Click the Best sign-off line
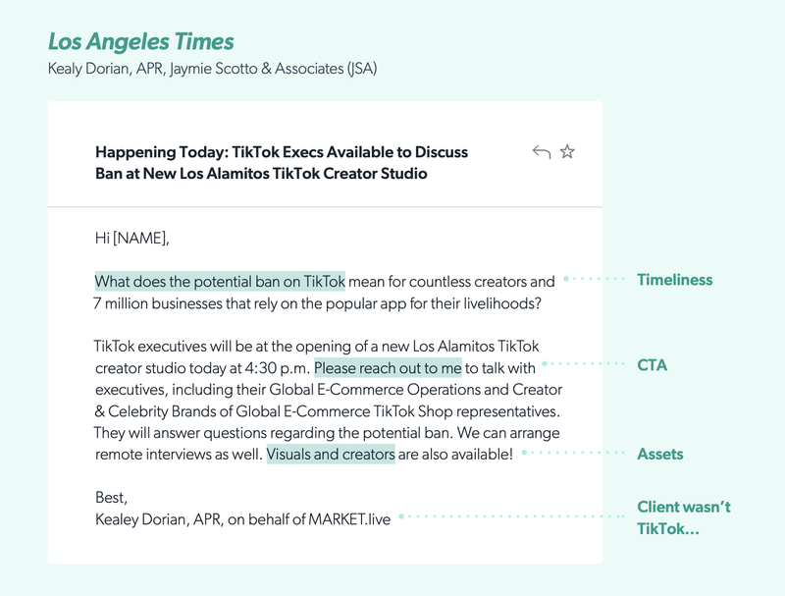Screen dimensions: 785x596 [112, 498]
